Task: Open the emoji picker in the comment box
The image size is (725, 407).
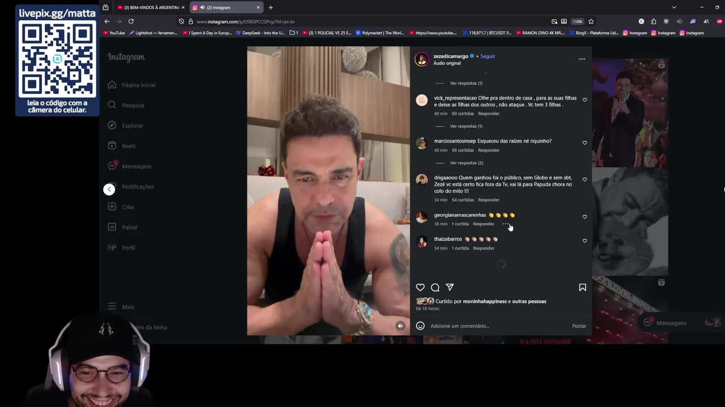Action: 420,326
